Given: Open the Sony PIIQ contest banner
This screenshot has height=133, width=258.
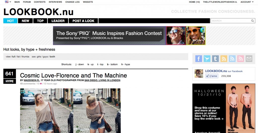Looking at the screenshot, I should coord(129,36).
